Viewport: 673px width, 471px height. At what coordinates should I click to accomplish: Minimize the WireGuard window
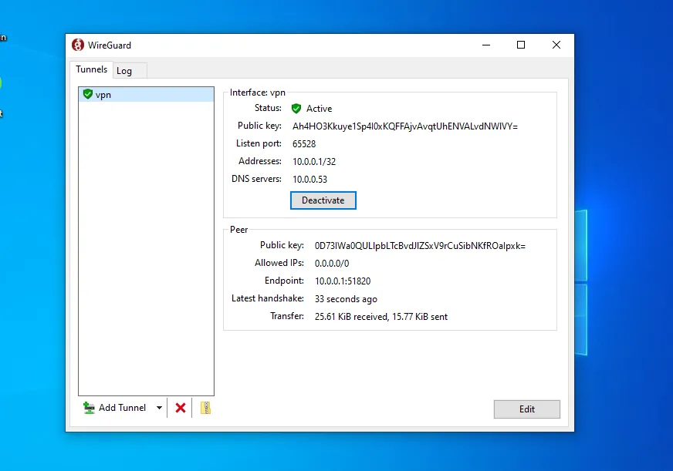(x=485, y=45)
